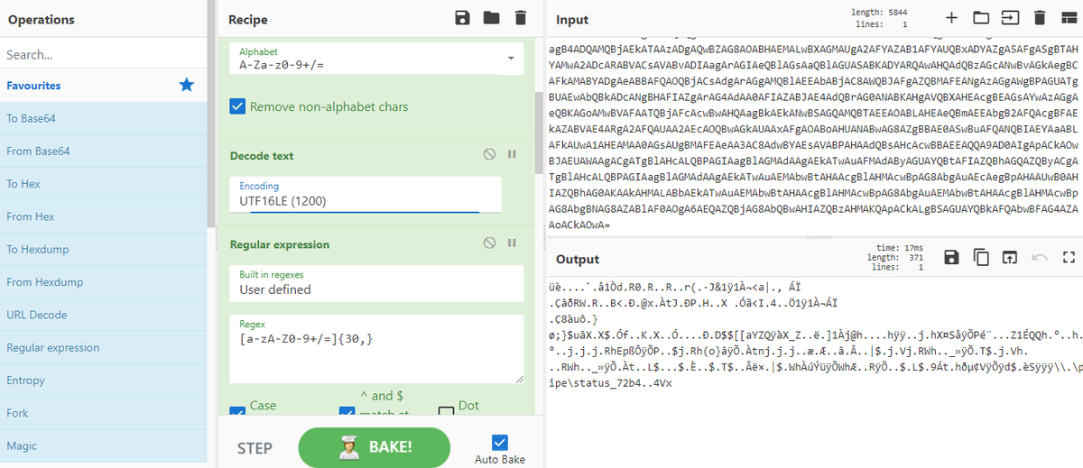Open a folder as input
This screenshot has width=1083, height=468.
pyautogui.click(x=980, y=18)
